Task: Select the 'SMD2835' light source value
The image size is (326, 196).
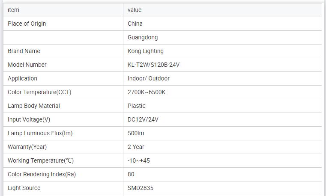Action: pyautogui.click(x=141, y=188)
